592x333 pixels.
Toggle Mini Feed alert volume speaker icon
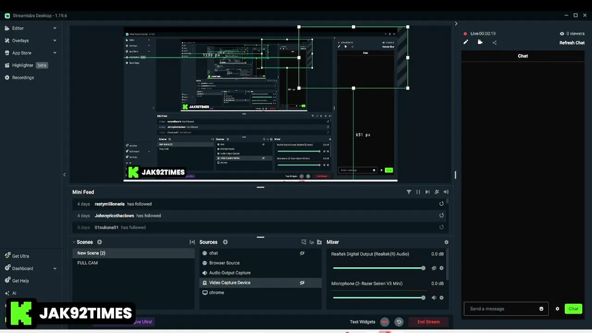pos(446,192)
